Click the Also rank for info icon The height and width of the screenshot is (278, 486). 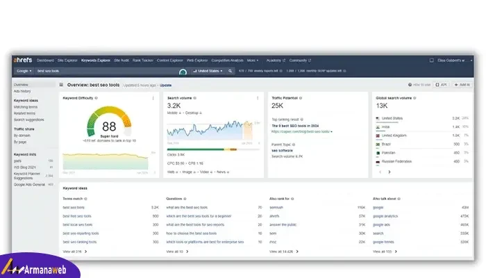click(x=292, y=199)
